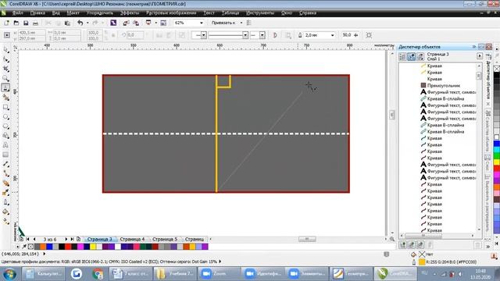Select the Crop tool
This screenshot has height=281, width=500.
5,69
